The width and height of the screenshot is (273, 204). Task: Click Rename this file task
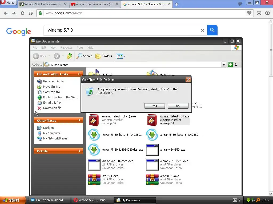53,81
